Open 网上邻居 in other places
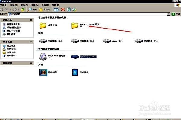This screenshot has width=181, height=120. tap(11, 46)
